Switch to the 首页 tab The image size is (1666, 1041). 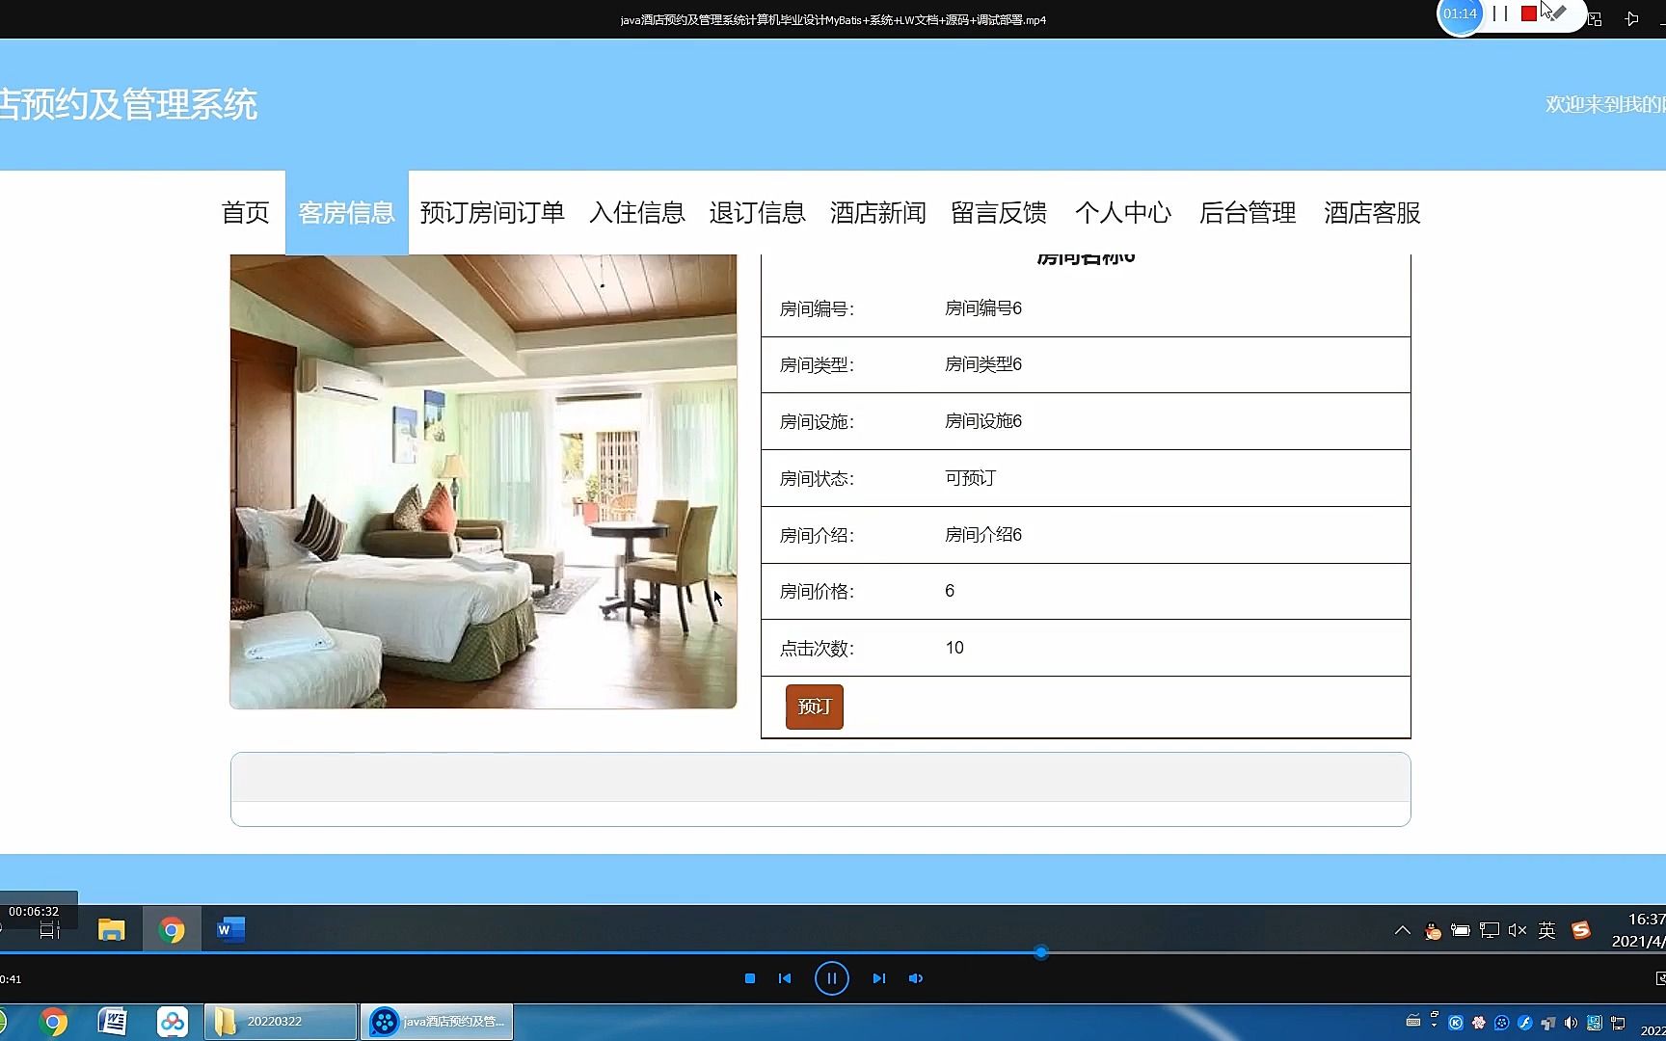point(246,213)
